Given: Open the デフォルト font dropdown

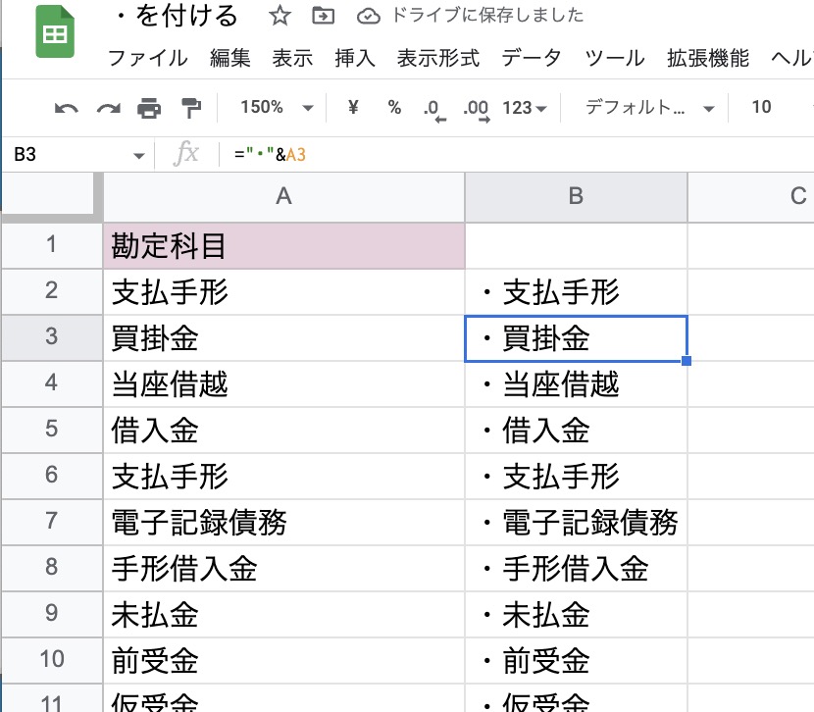Looking at the screenshot, I should point(649,108).
